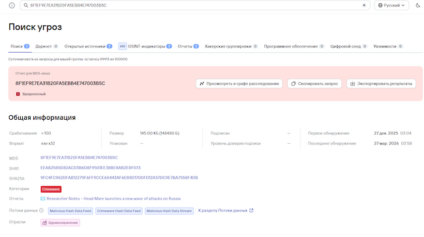This screenshot has height=237, width=424.
Task: Click the Общая информация heading
Action: [x=42, y=117]
